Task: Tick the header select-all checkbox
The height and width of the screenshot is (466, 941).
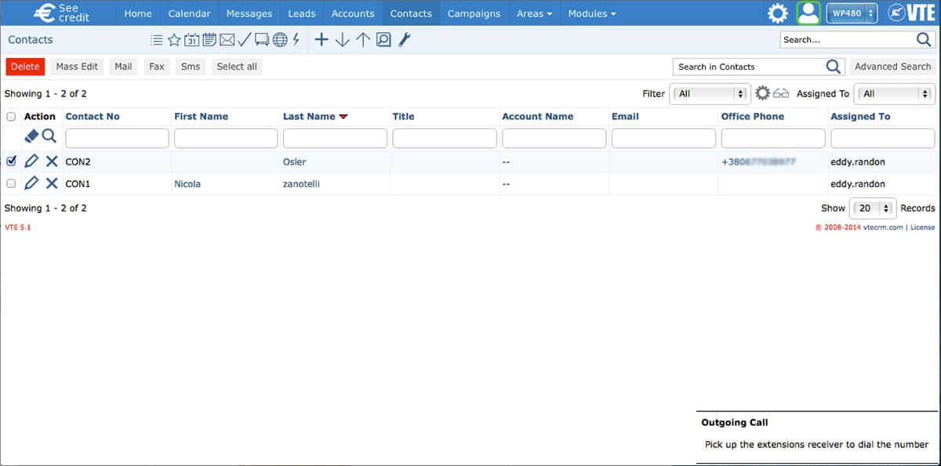Action: [x=11, y=117]
